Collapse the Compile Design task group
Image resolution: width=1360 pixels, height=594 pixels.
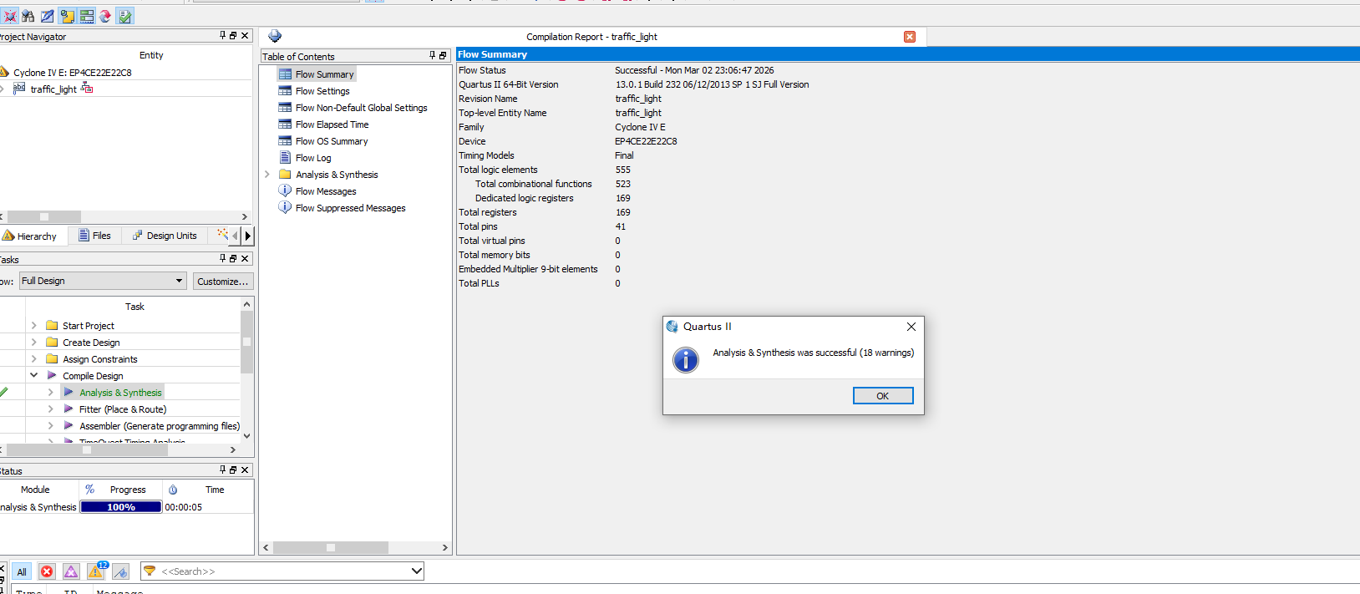tap(33, 375)
